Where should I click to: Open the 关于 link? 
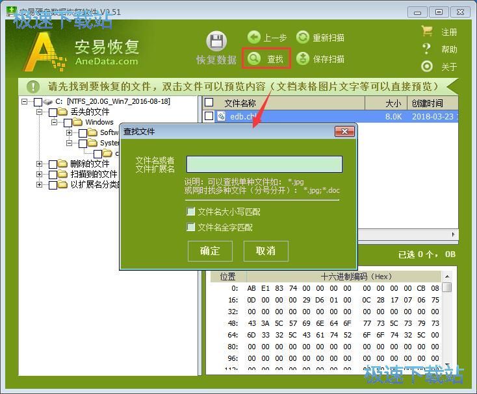coord(449,67)
